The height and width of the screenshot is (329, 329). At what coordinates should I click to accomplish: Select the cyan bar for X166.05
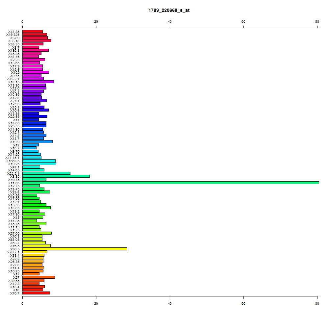pos(39,161)
